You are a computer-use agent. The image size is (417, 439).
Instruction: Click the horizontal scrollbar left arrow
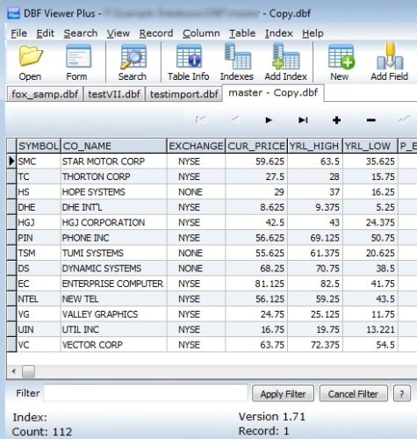[13, 371]
